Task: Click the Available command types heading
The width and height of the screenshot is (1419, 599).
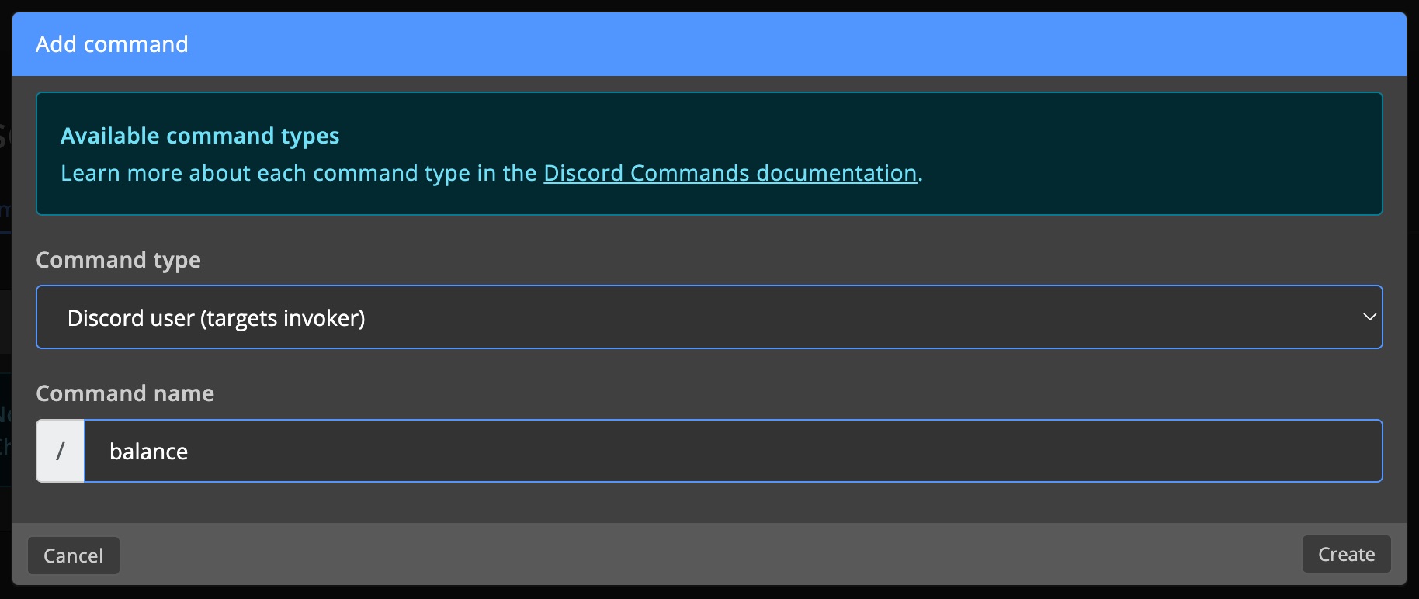Action: 200,135
